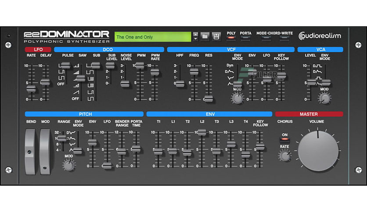367x212 pixels.
Task: Select next preset with up arrow
Action: [195, 35]
